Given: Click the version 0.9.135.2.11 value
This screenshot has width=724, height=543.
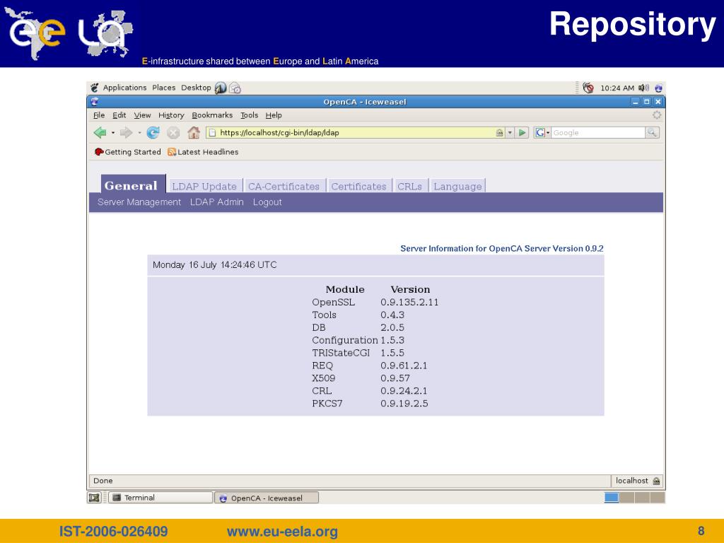Looking at the screenshot, I should click(409, 302).
